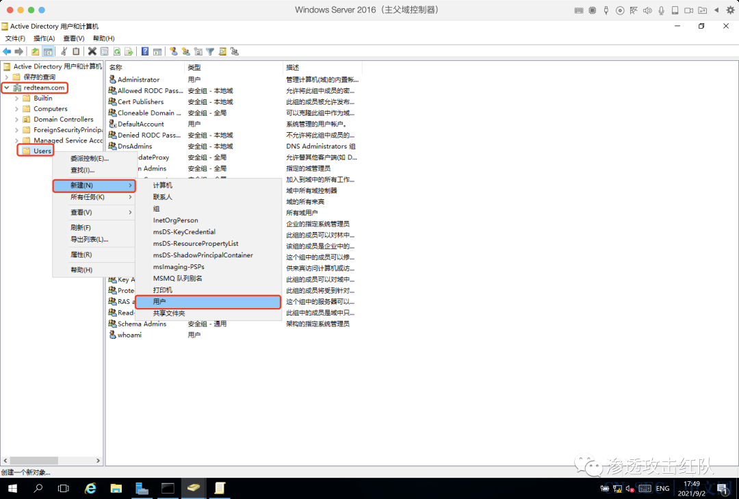Go up one level with folder icon

(x=36, y=51)
